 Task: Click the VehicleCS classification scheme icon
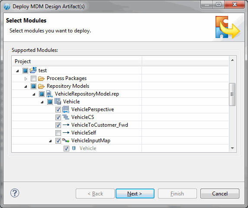66,117
